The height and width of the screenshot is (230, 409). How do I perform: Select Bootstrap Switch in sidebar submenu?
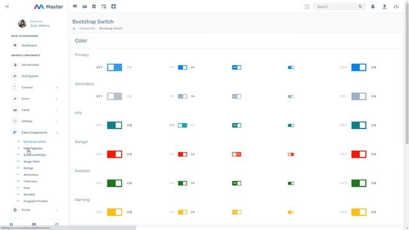[35, 142]
